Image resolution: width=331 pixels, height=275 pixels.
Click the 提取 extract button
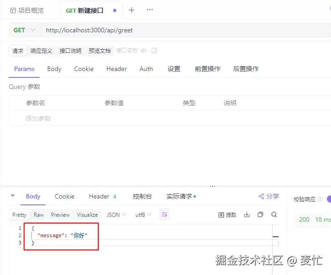tap(227, 215)
